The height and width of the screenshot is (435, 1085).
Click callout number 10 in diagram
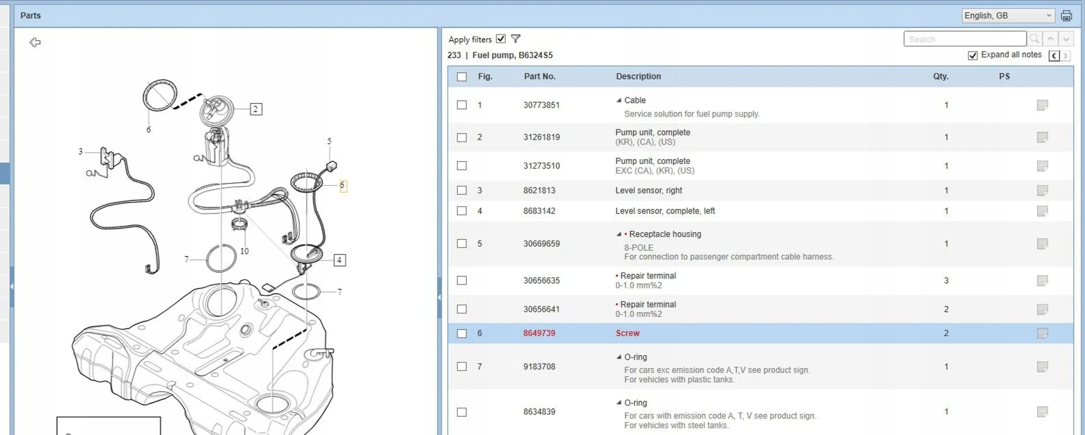(x=244, y=251)
